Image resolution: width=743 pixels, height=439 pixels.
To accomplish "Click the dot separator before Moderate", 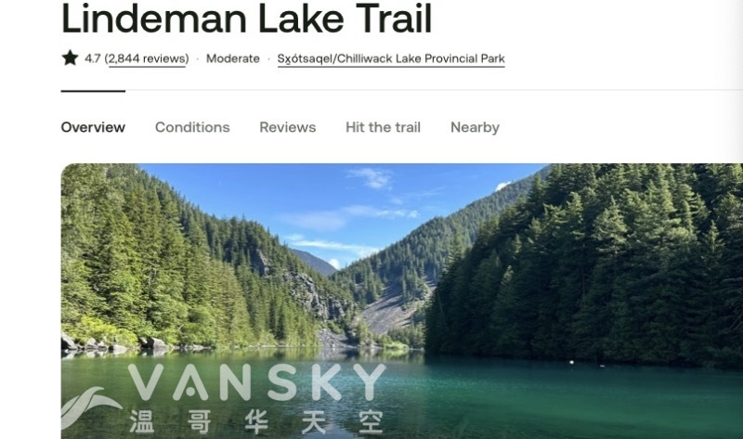I will 198,59.
